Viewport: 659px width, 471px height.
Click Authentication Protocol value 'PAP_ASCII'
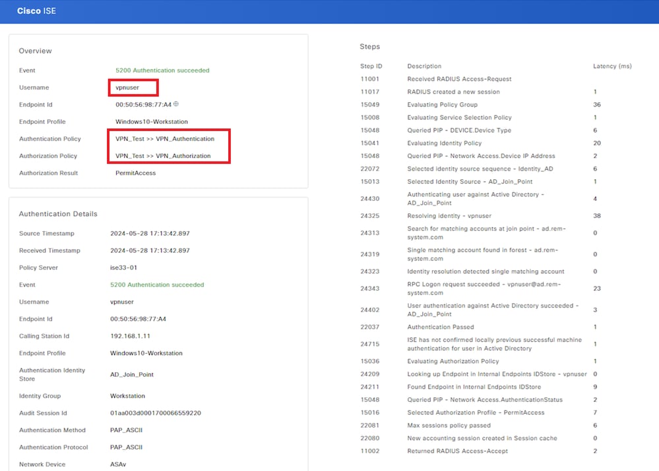(126, 447)
